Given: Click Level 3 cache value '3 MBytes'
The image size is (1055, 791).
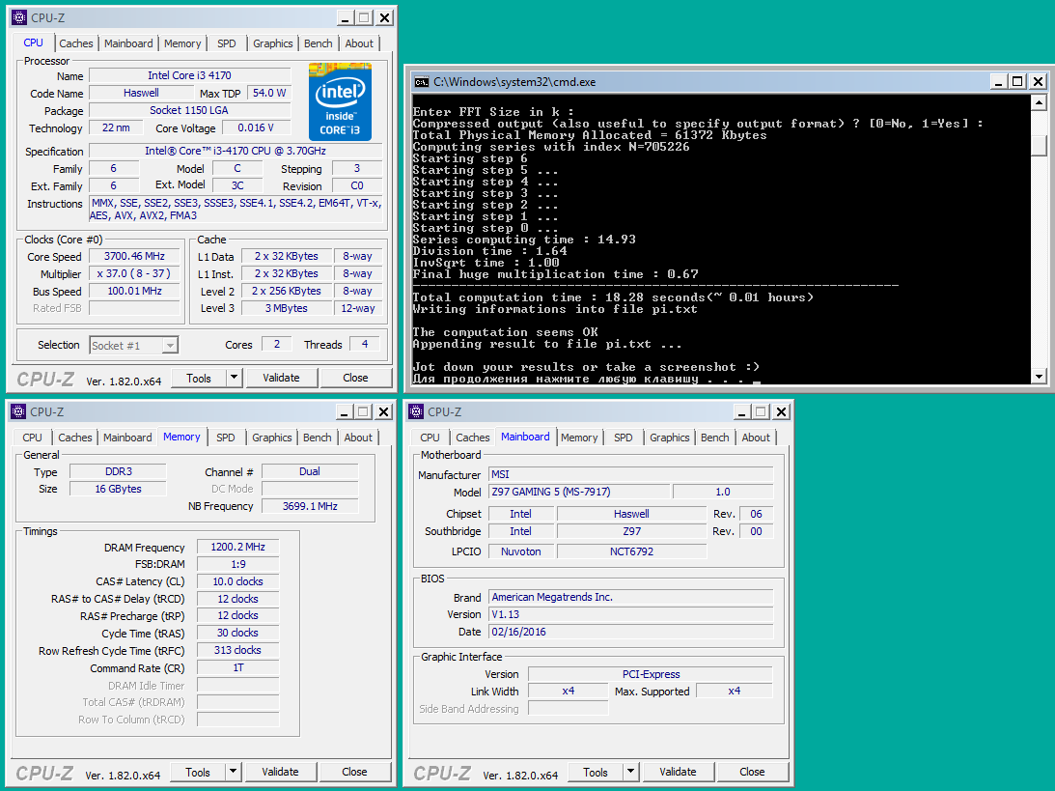Looking at the screenshot, I should pyautogui.click(x=287, y=308).
